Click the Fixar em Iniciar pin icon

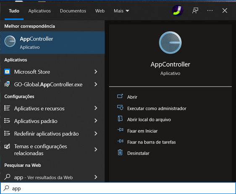coord(120,129)
